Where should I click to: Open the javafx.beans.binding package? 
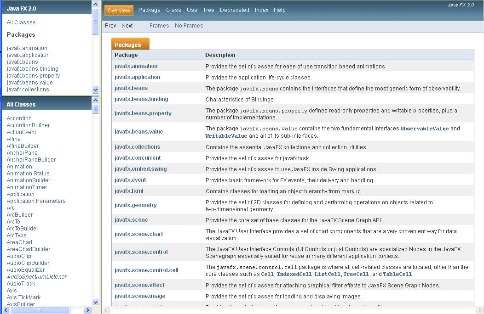tap(143, 99)
